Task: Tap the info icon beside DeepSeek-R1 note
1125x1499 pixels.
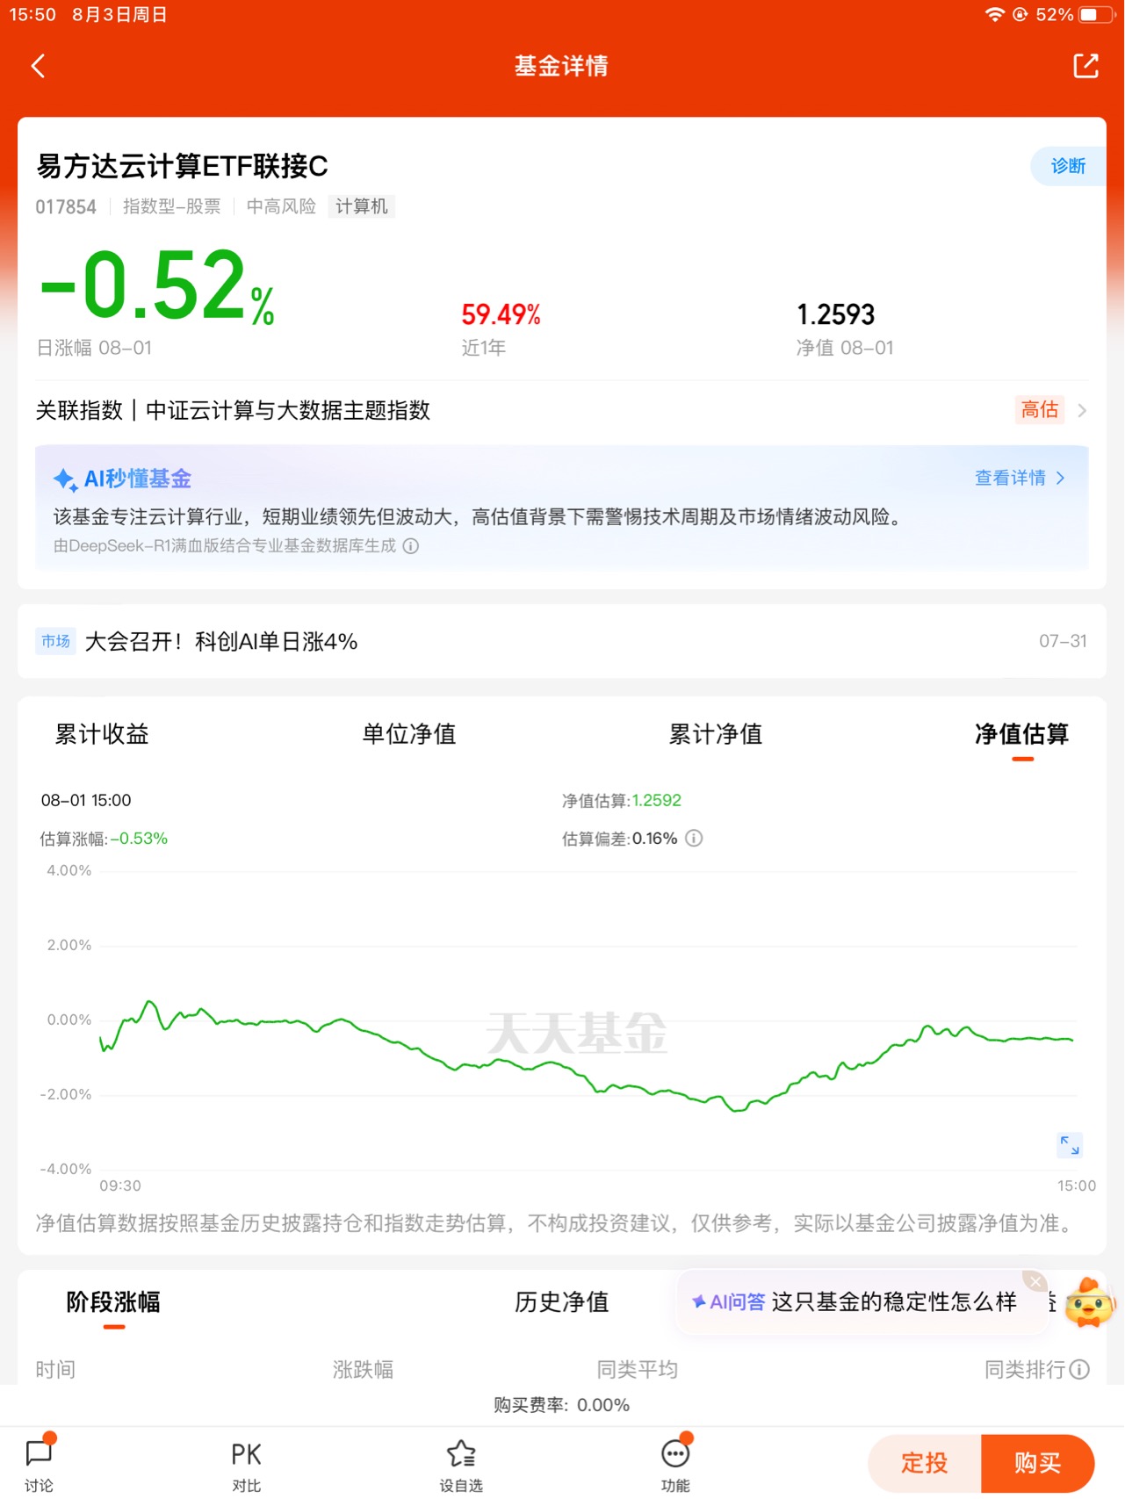Action: coord(411,545)
